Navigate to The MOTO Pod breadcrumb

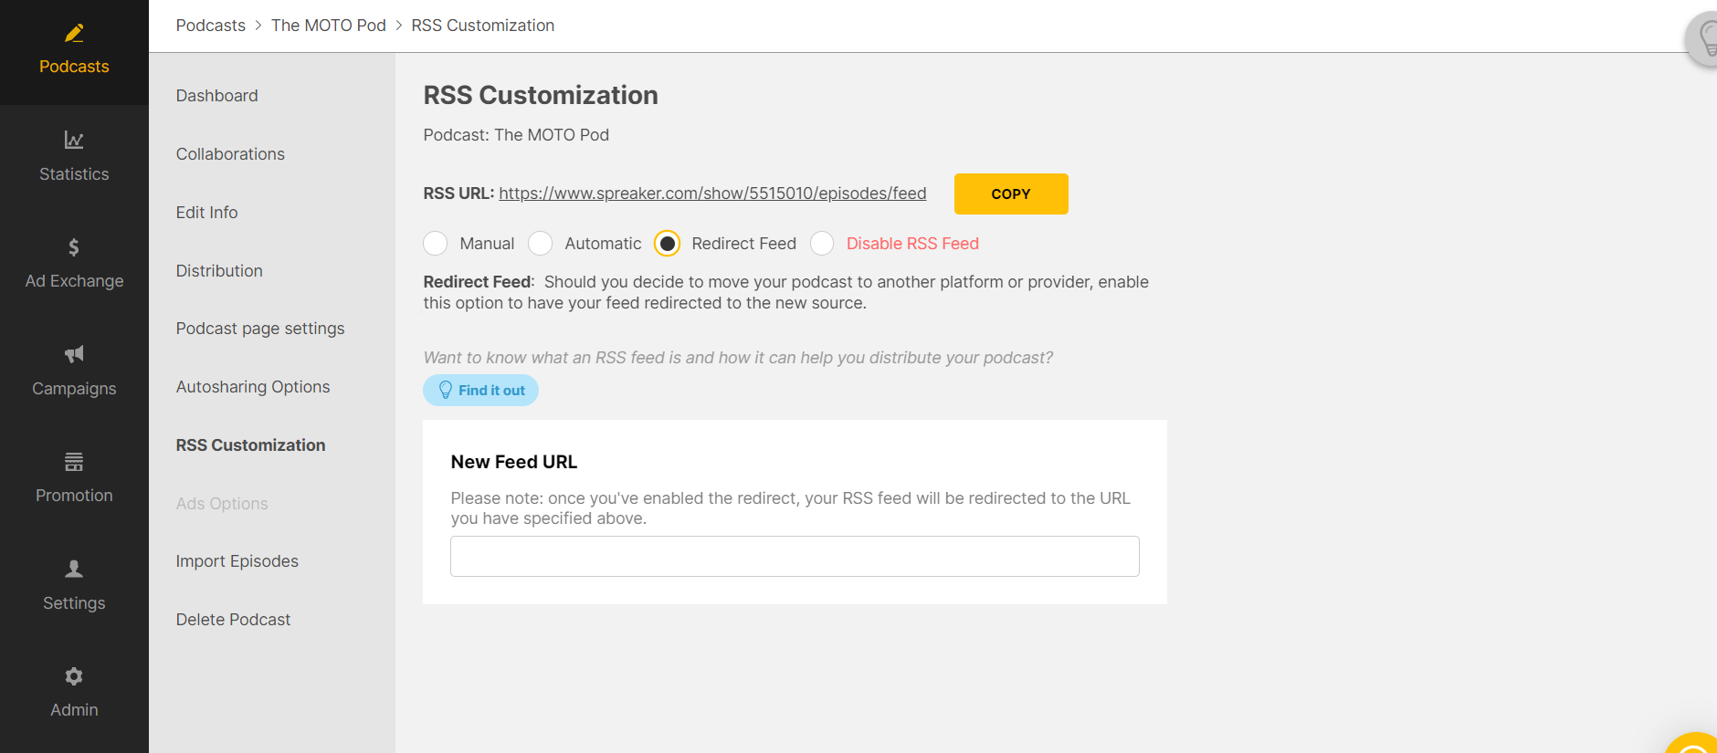pyautogui.click(x=329, y=26)
